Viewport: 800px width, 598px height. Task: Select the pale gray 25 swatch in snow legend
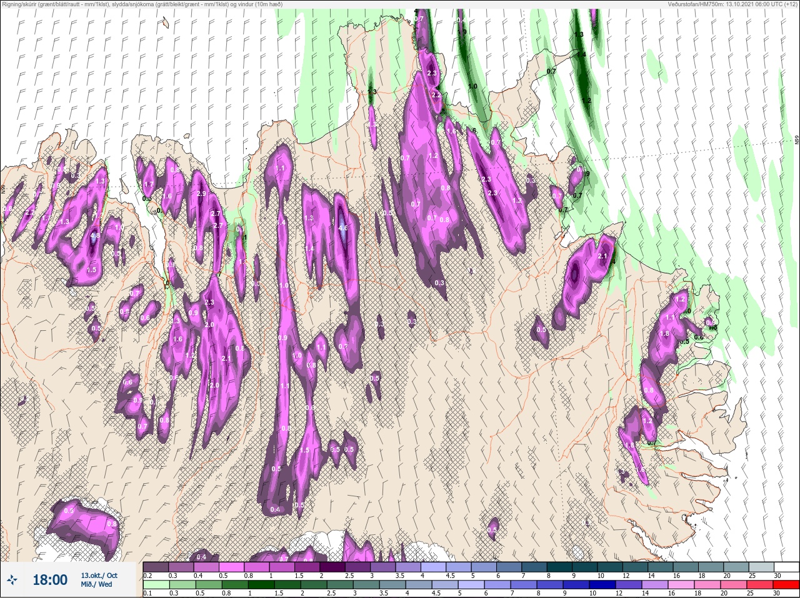coord(761,567)
